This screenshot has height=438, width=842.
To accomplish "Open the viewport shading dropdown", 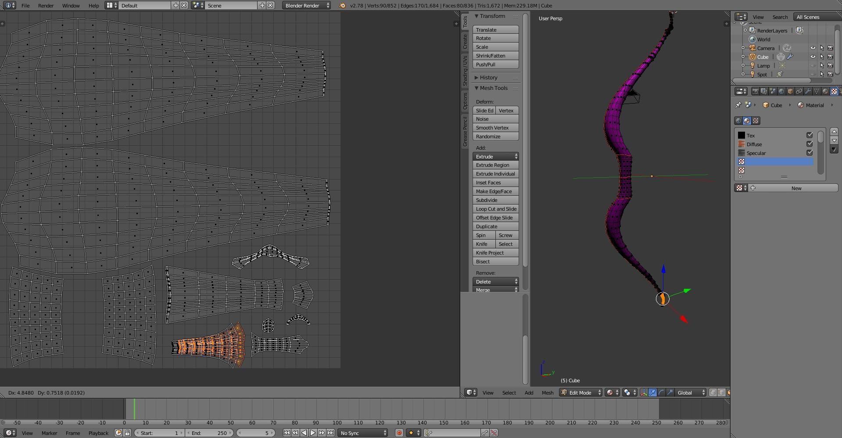I will pos(612,392).
